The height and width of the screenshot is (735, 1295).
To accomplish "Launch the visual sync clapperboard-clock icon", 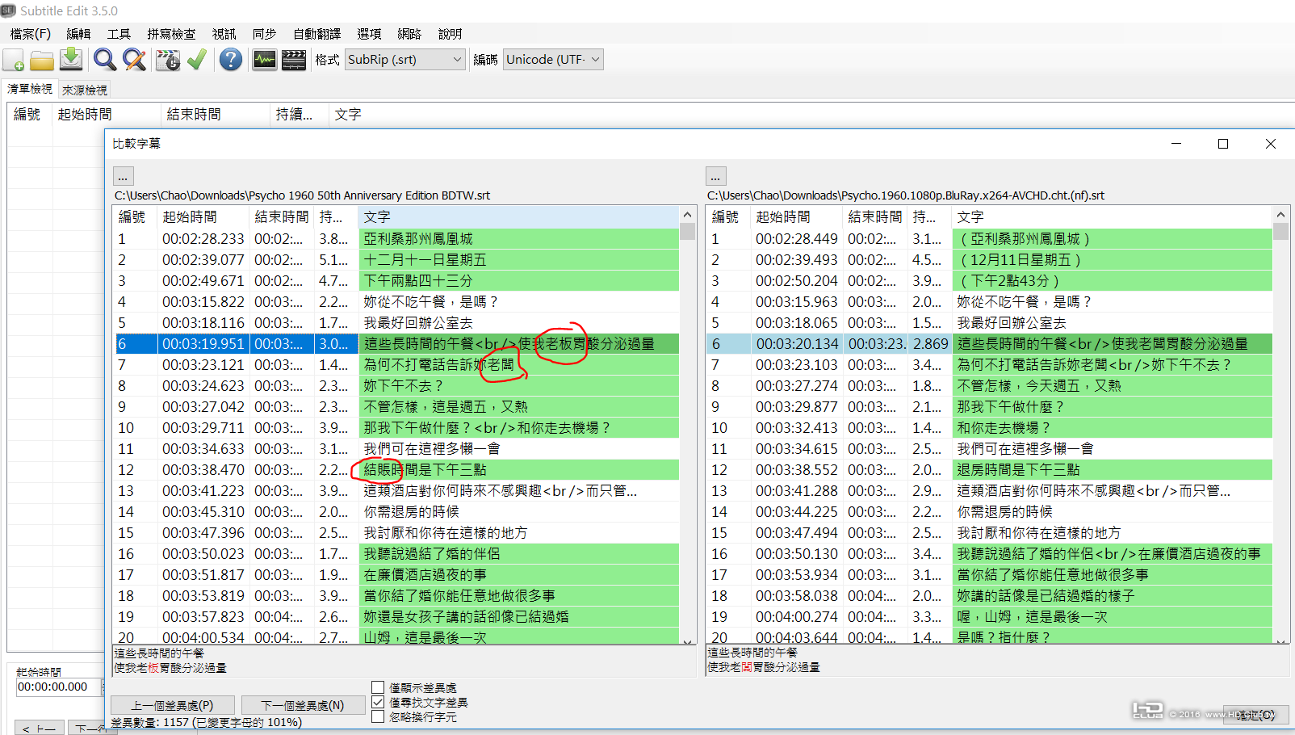I will [x=168, y=60].
